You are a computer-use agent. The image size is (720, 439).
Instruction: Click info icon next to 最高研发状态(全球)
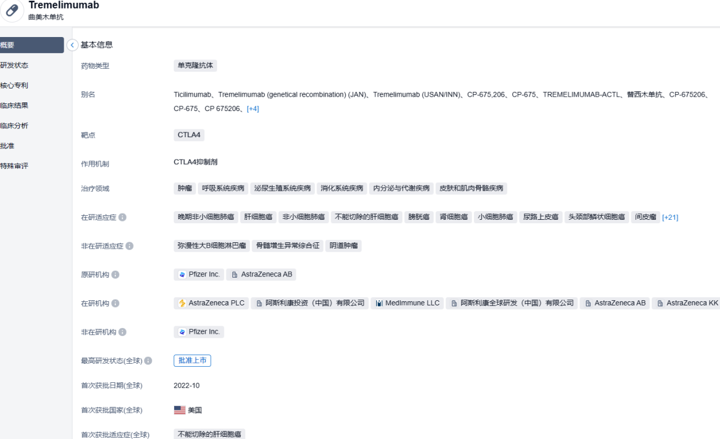pos(149,361)
